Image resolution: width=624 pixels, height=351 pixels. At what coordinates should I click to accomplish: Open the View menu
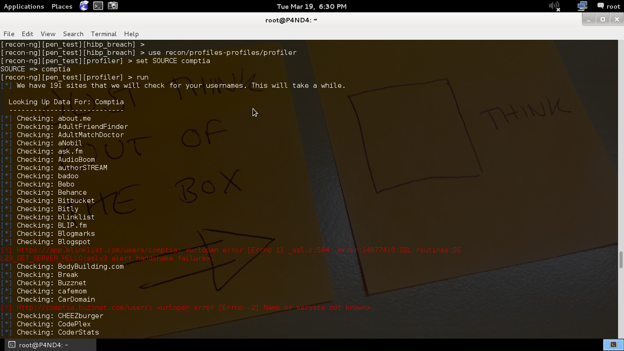tap(48, 34)
